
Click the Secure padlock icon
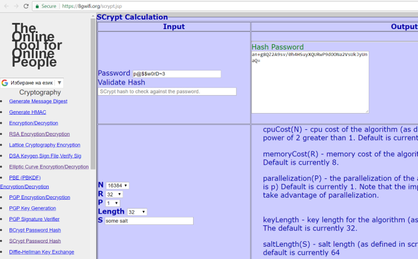(x=38, y=6)
